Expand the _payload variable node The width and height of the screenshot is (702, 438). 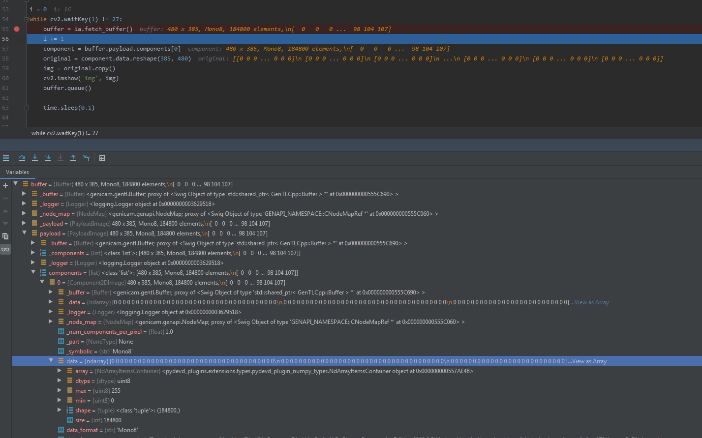point(24,223)
